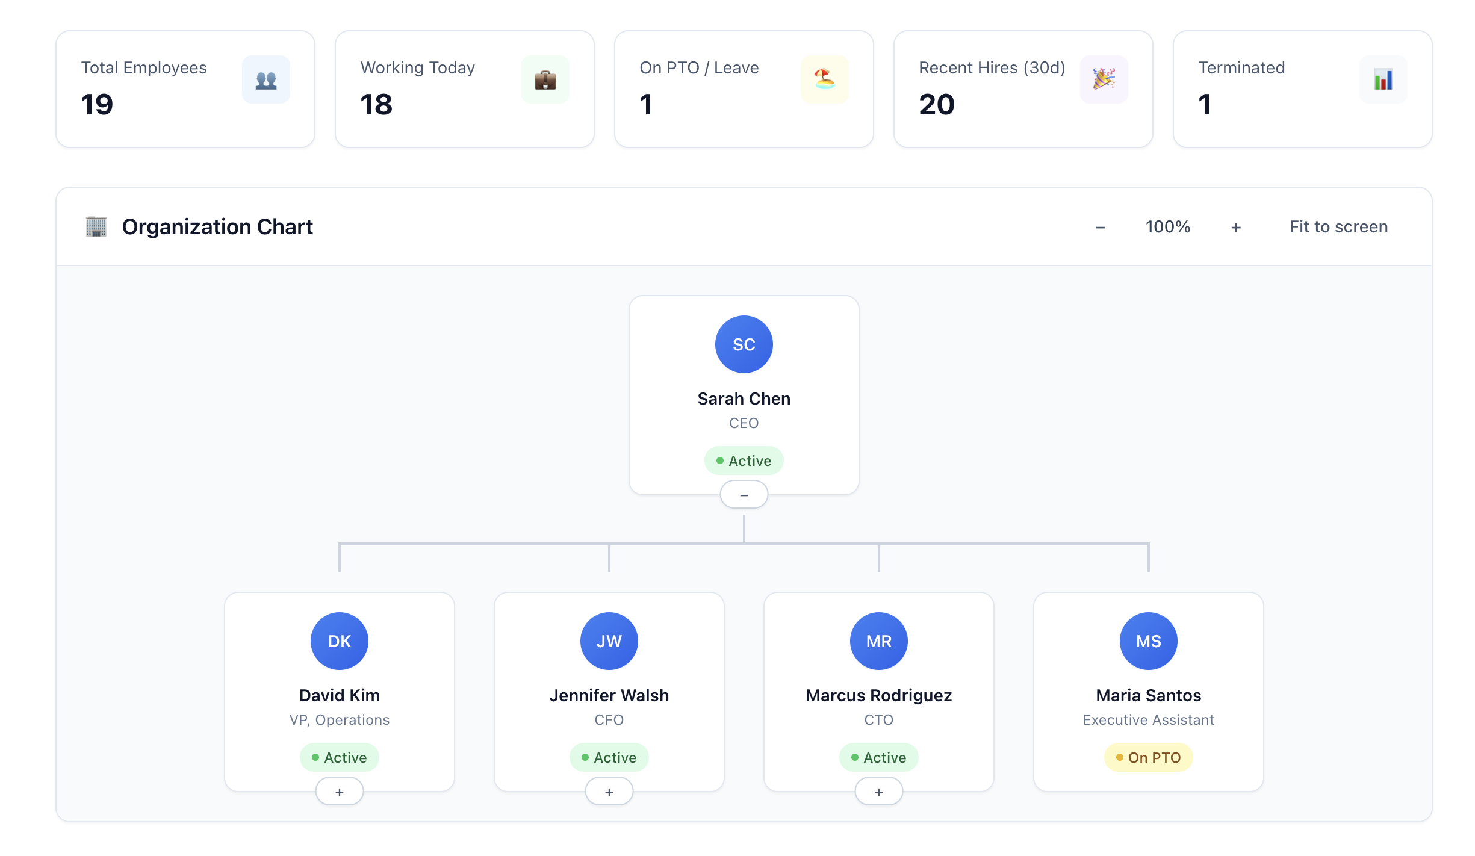Image resolution: width=1475 pixels, height=856 pixels.
Task: Select the Marcus Rodriguez name
Action: [x=879, y=695]
